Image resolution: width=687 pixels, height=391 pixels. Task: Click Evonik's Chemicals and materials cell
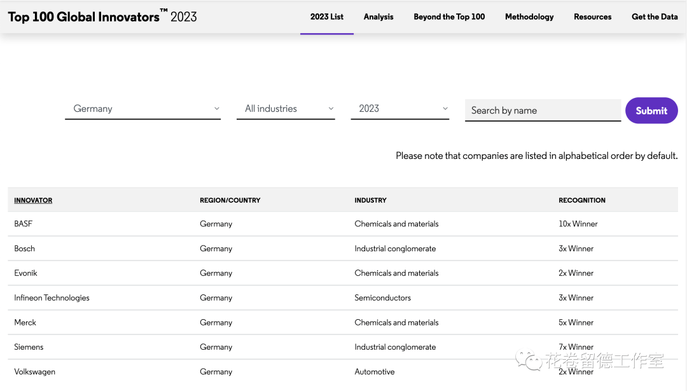pyautogui.click(x=396, y=273)
